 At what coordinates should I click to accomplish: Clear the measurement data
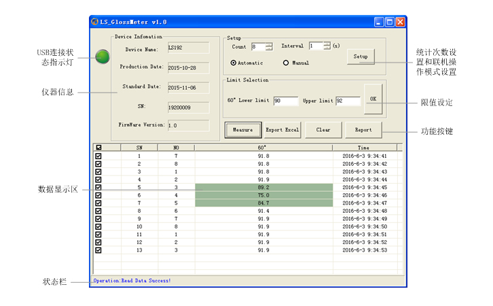pos(323,129)
